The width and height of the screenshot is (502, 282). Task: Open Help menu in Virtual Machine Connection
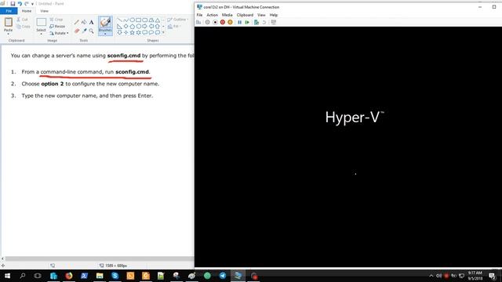point(274,15)
